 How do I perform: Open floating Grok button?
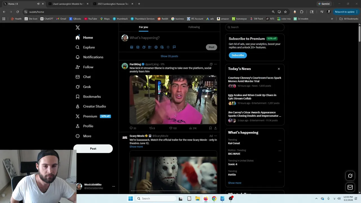350,176
